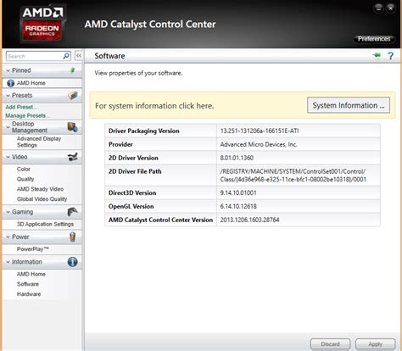Select Quality under Video

pyautogui.click(x=25, y=179)
